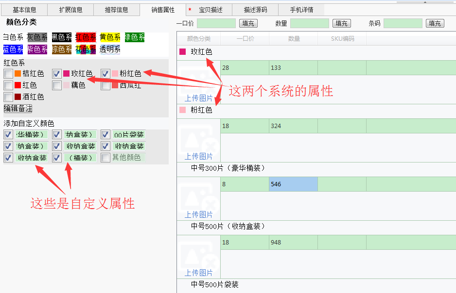Click the 灰色系 gray color family swatch
This screenshot has height=293, width=456.
(37, 37)
